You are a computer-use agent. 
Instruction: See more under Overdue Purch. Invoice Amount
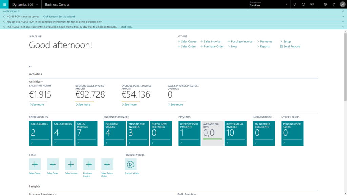pos(129,104)
